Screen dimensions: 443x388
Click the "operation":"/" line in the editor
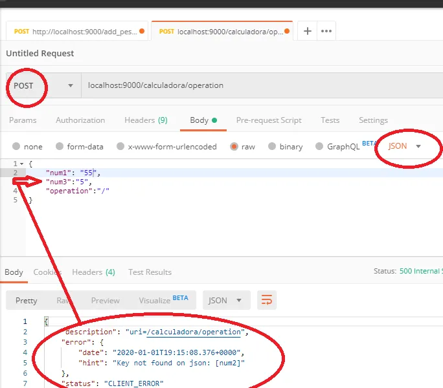(x=78, y=191)
